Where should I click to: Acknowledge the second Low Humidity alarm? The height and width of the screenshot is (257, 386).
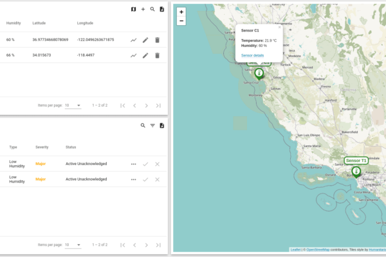point(145,179)
